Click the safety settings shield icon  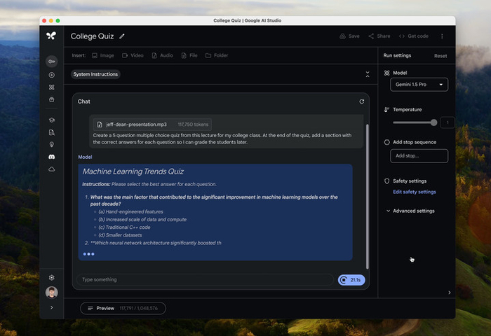386,181
